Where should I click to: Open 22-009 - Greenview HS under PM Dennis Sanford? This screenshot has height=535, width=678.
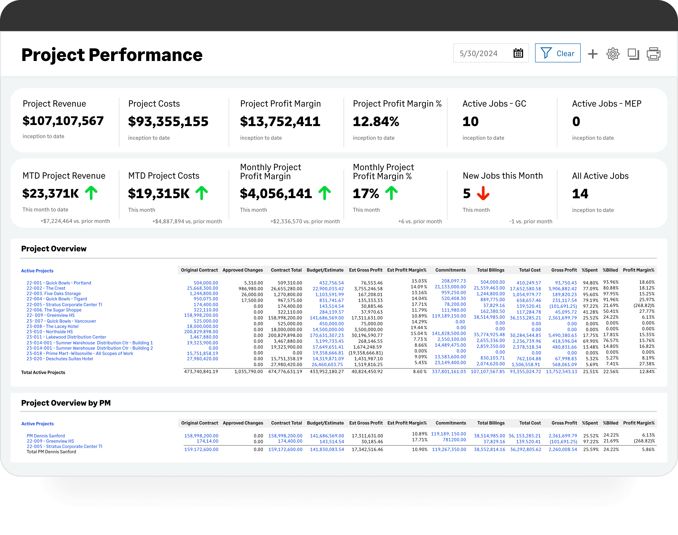50,441
